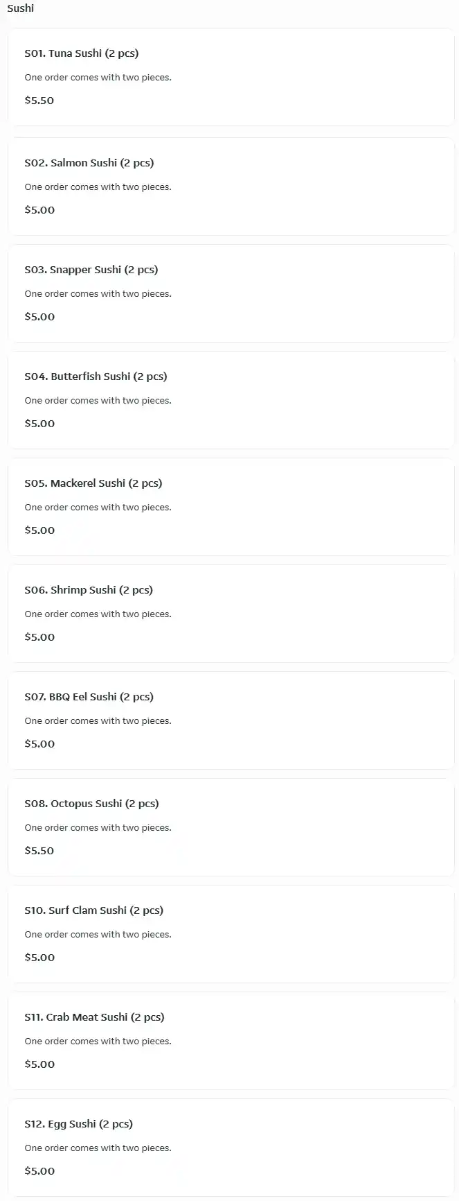The image size is (459, 1201).
Task: Open S04. Butterfish Sushi item
Action: pos(96,377)
